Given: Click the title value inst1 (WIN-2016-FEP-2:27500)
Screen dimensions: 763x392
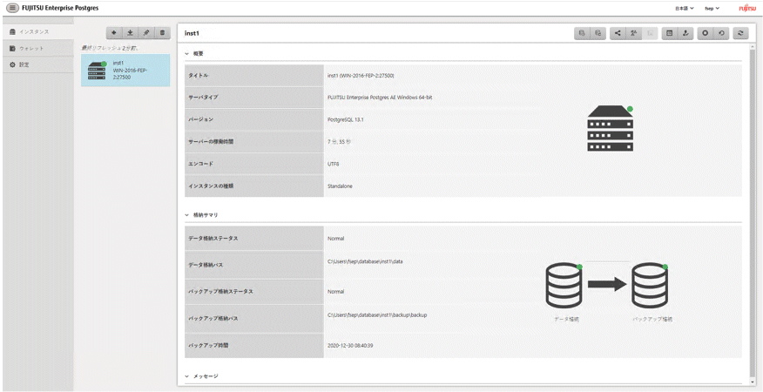Looking at the screenshot, I should pyautogui.click(x=361, y=76).
